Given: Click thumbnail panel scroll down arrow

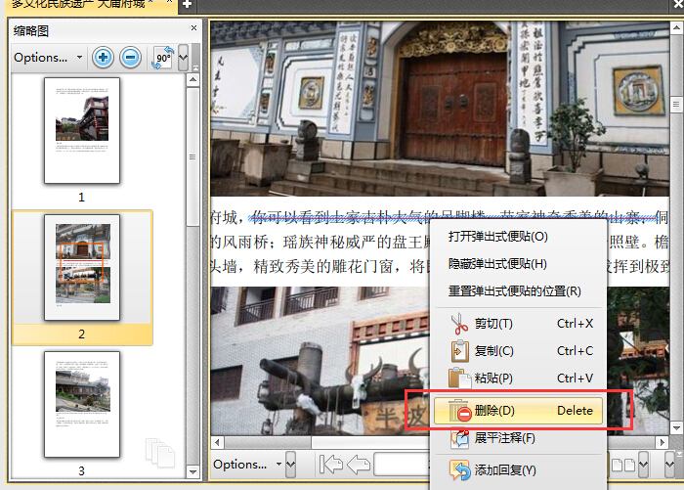Looking at the screenshot, I should (192, 471).
